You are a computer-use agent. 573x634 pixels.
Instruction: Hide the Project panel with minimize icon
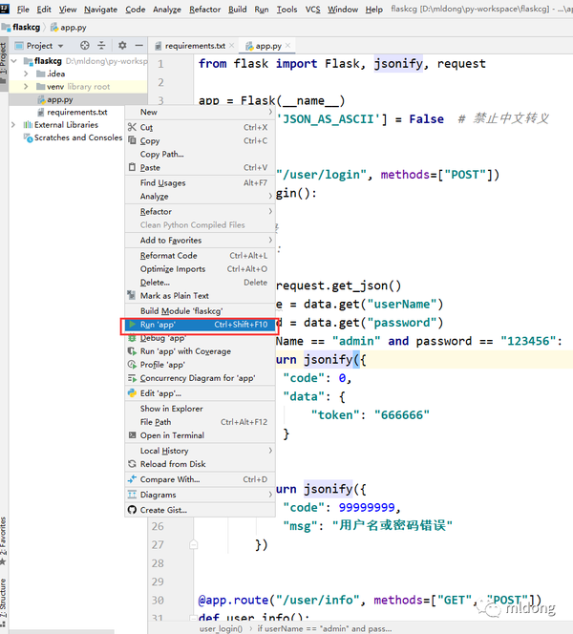pyautogui.click(x=139, y=45)
